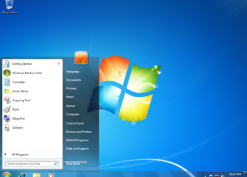Open the Documents folder link
Viewport: 247px width, 177px height.
[74, 80]
